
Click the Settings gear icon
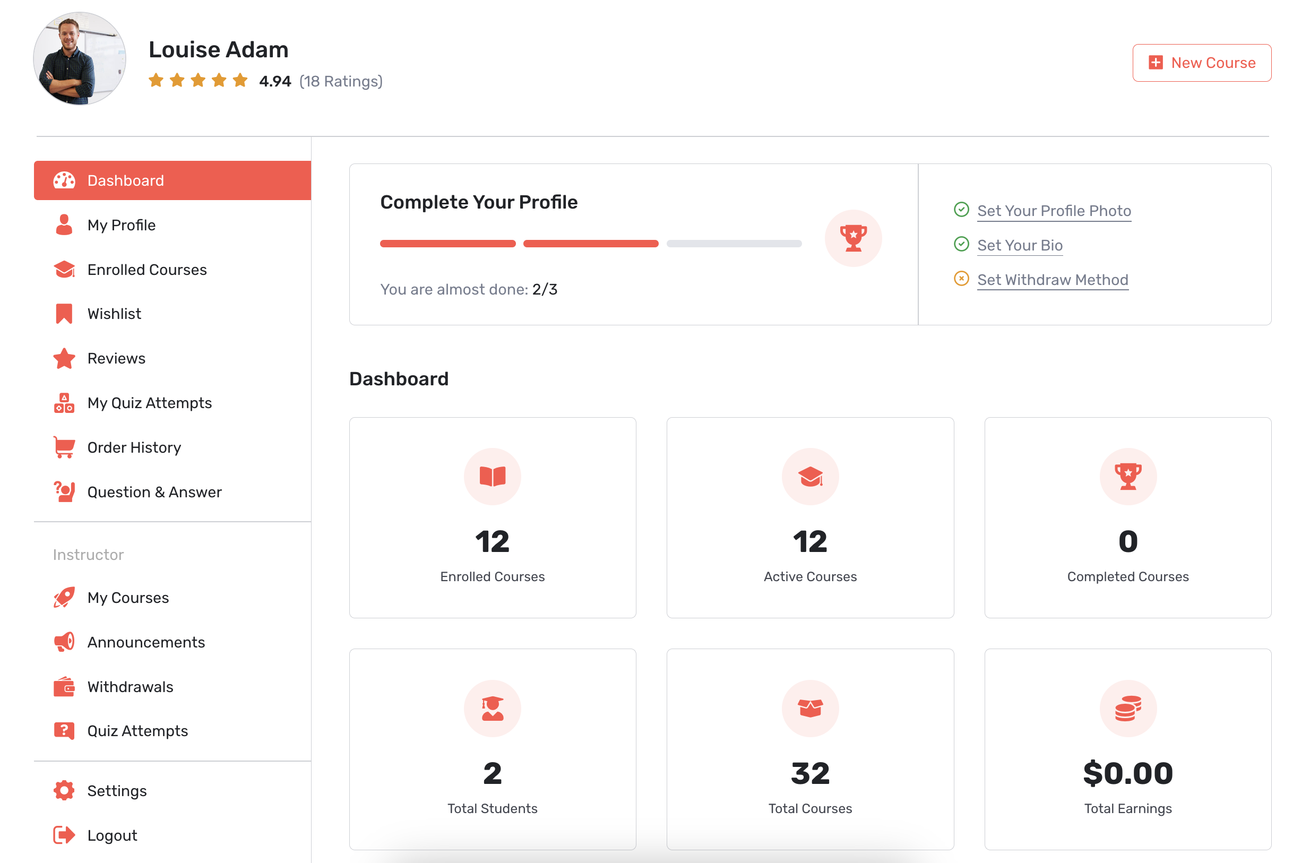pos(64,791)
